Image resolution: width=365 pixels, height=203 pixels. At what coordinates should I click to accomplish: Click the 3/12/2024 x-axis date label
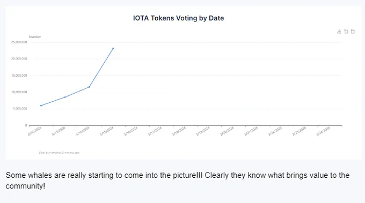[34, 131]
